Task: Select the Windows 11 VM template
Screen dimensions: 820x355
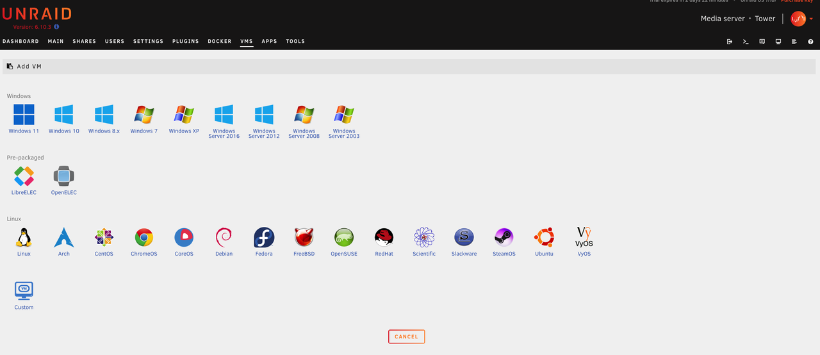Action: tap(24, 119)
